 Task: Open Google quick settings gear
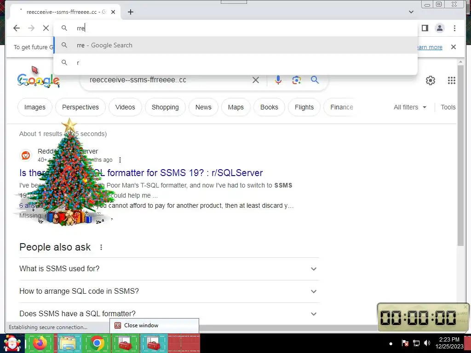(x=431, y=80)
